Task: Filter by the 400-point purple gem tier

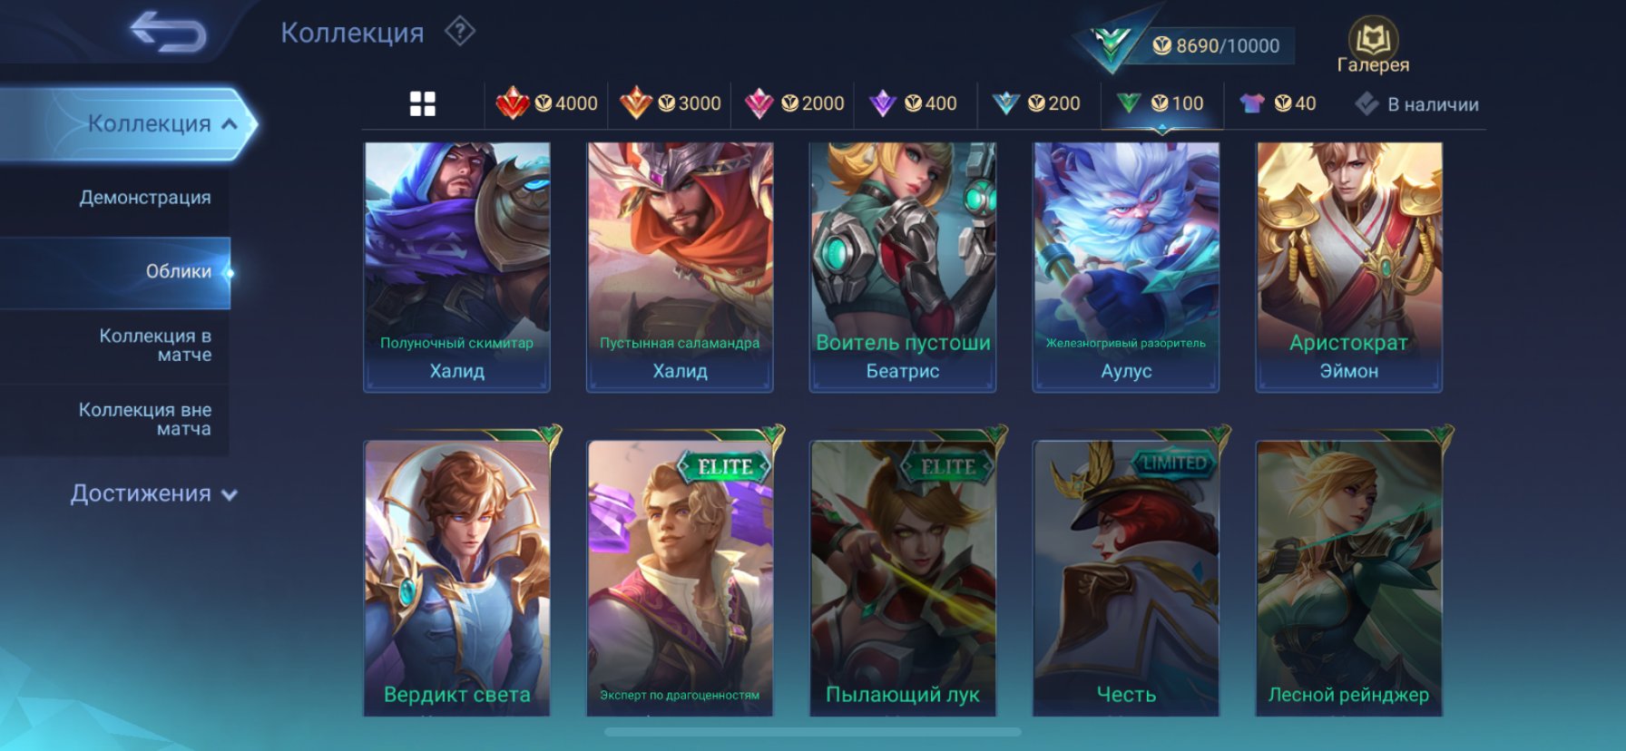Action: pyautogui.click(x=914, y=103)
